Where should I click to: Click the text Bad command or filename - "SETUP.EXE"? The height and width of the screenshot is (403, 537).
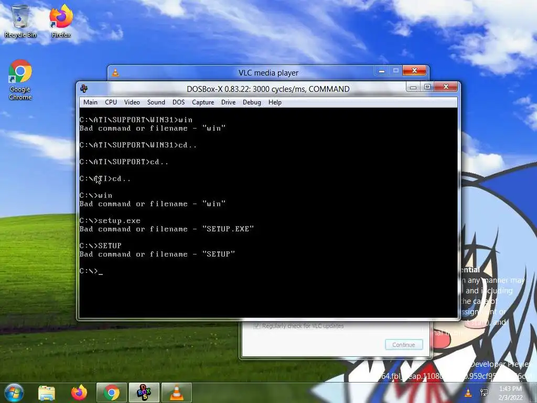[166, 229]
